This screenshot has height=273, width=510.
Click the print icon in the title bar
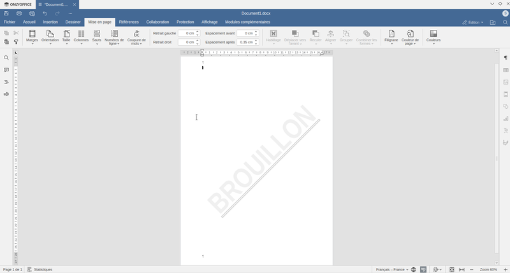click(x=19, y=13)
